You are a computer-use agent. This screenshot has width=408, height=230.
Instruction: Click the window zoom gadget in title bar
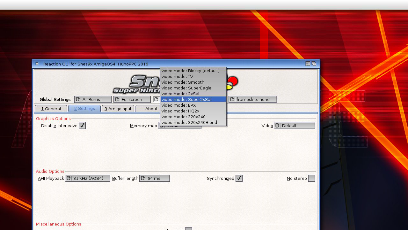click(308, 64)
